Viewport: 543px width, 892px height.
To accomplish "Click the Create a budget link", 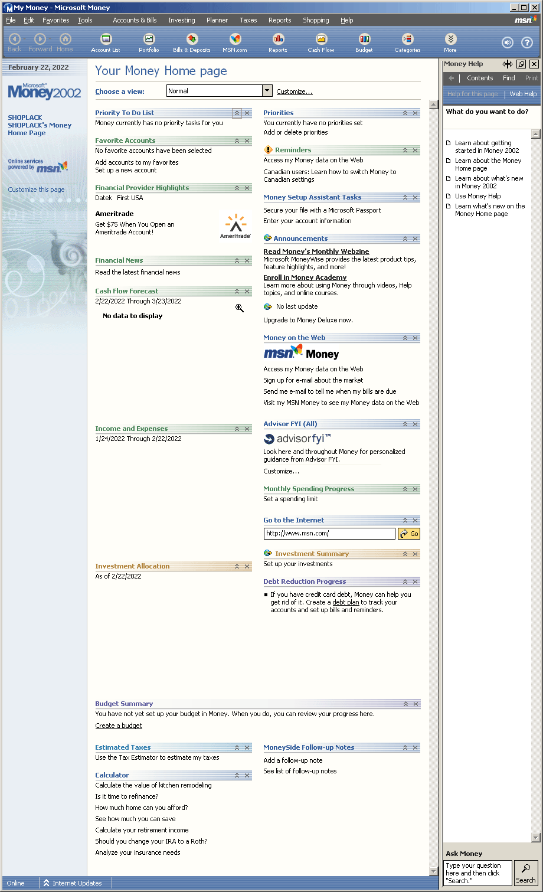I will click(119, 726).
